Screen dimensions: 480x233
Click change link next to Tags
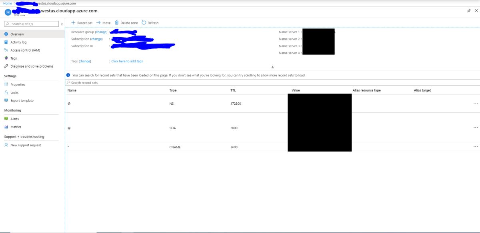click(x=85, y=62)
